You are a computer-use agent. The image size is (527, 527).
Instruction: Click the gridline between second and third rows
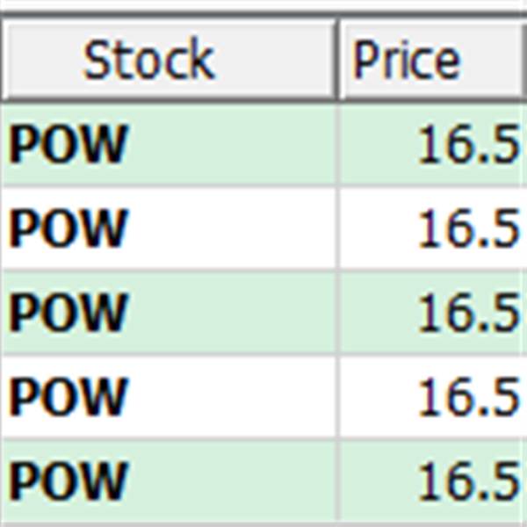pyautogui.click(x=263, y=271)
